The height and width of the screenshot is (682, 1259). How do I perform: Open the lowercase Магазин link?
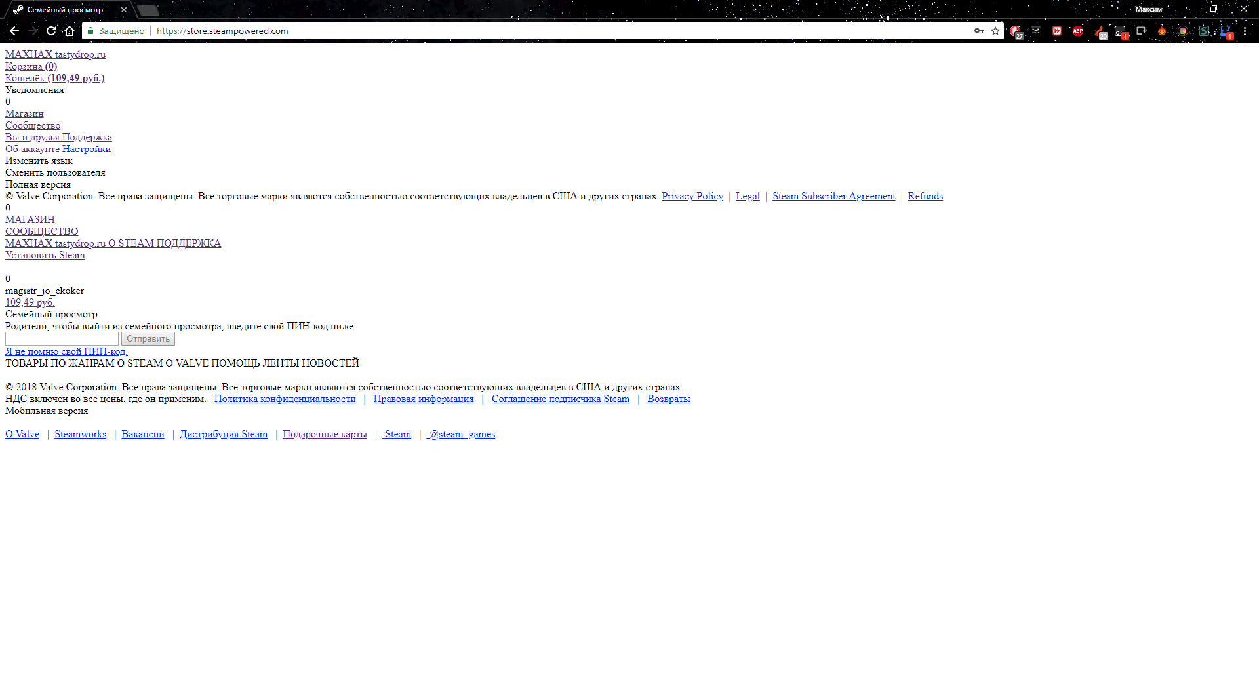tap(24, 113)
